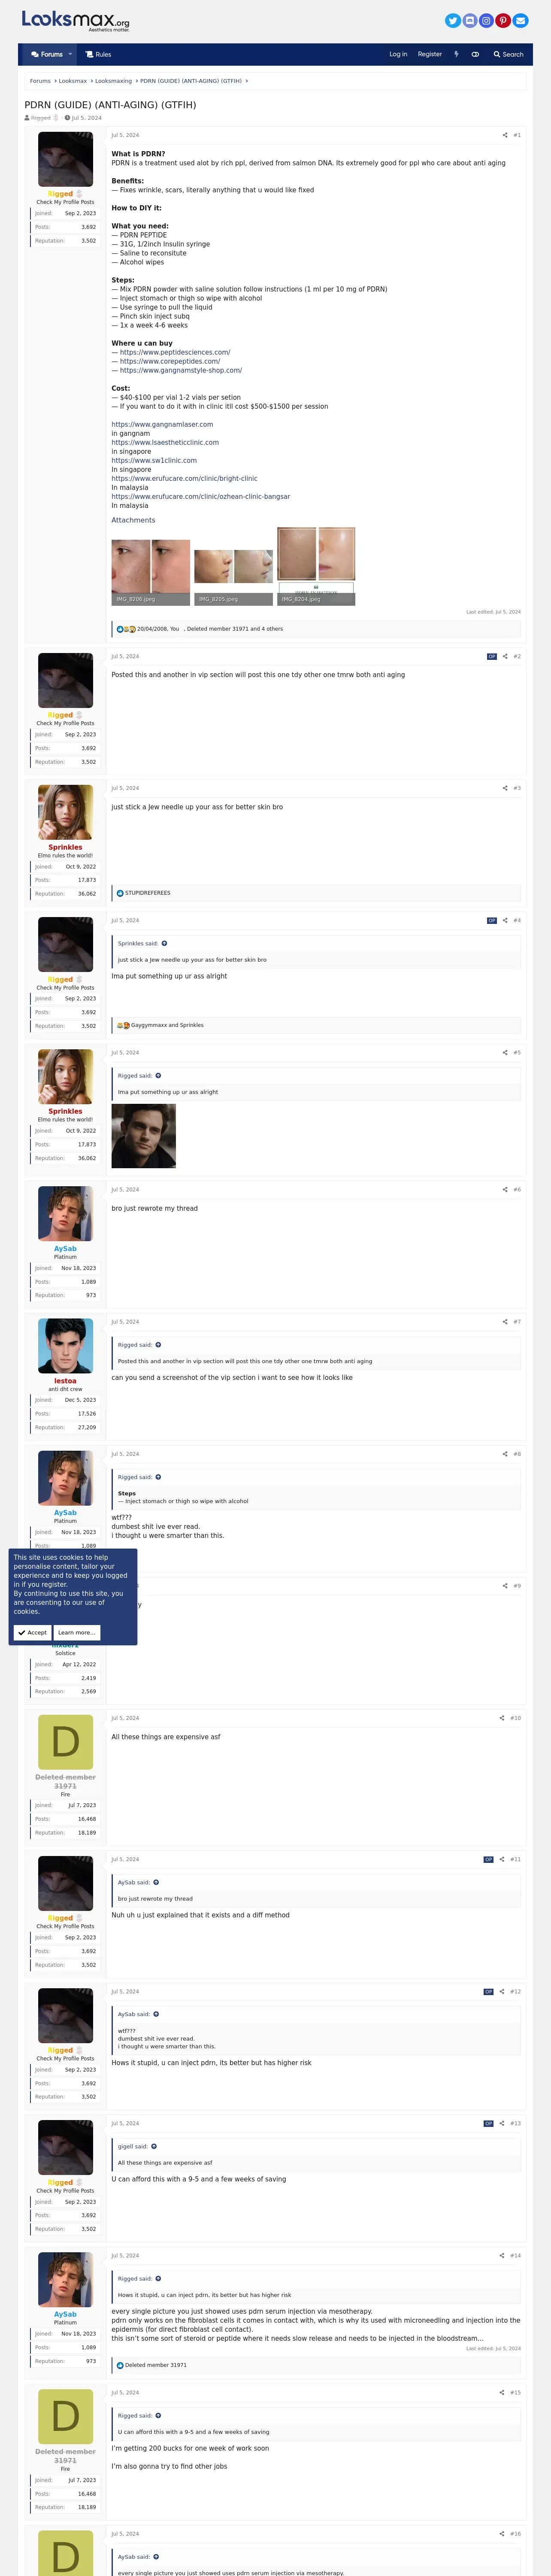Open the Instagram social link icon
This screenshot has height=2576, width=551.
click(x=486, y=20)
